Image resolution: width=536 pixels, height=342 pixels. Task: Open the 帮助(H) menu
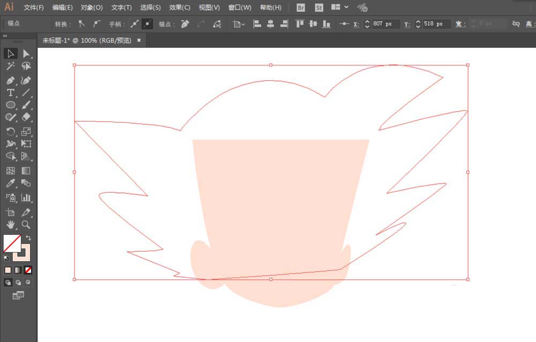(271, 7)
